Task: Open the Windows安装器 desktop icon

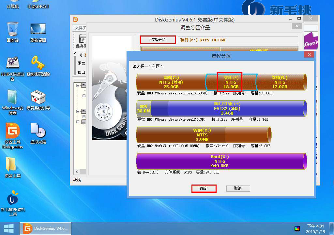Action: point(13,102)
